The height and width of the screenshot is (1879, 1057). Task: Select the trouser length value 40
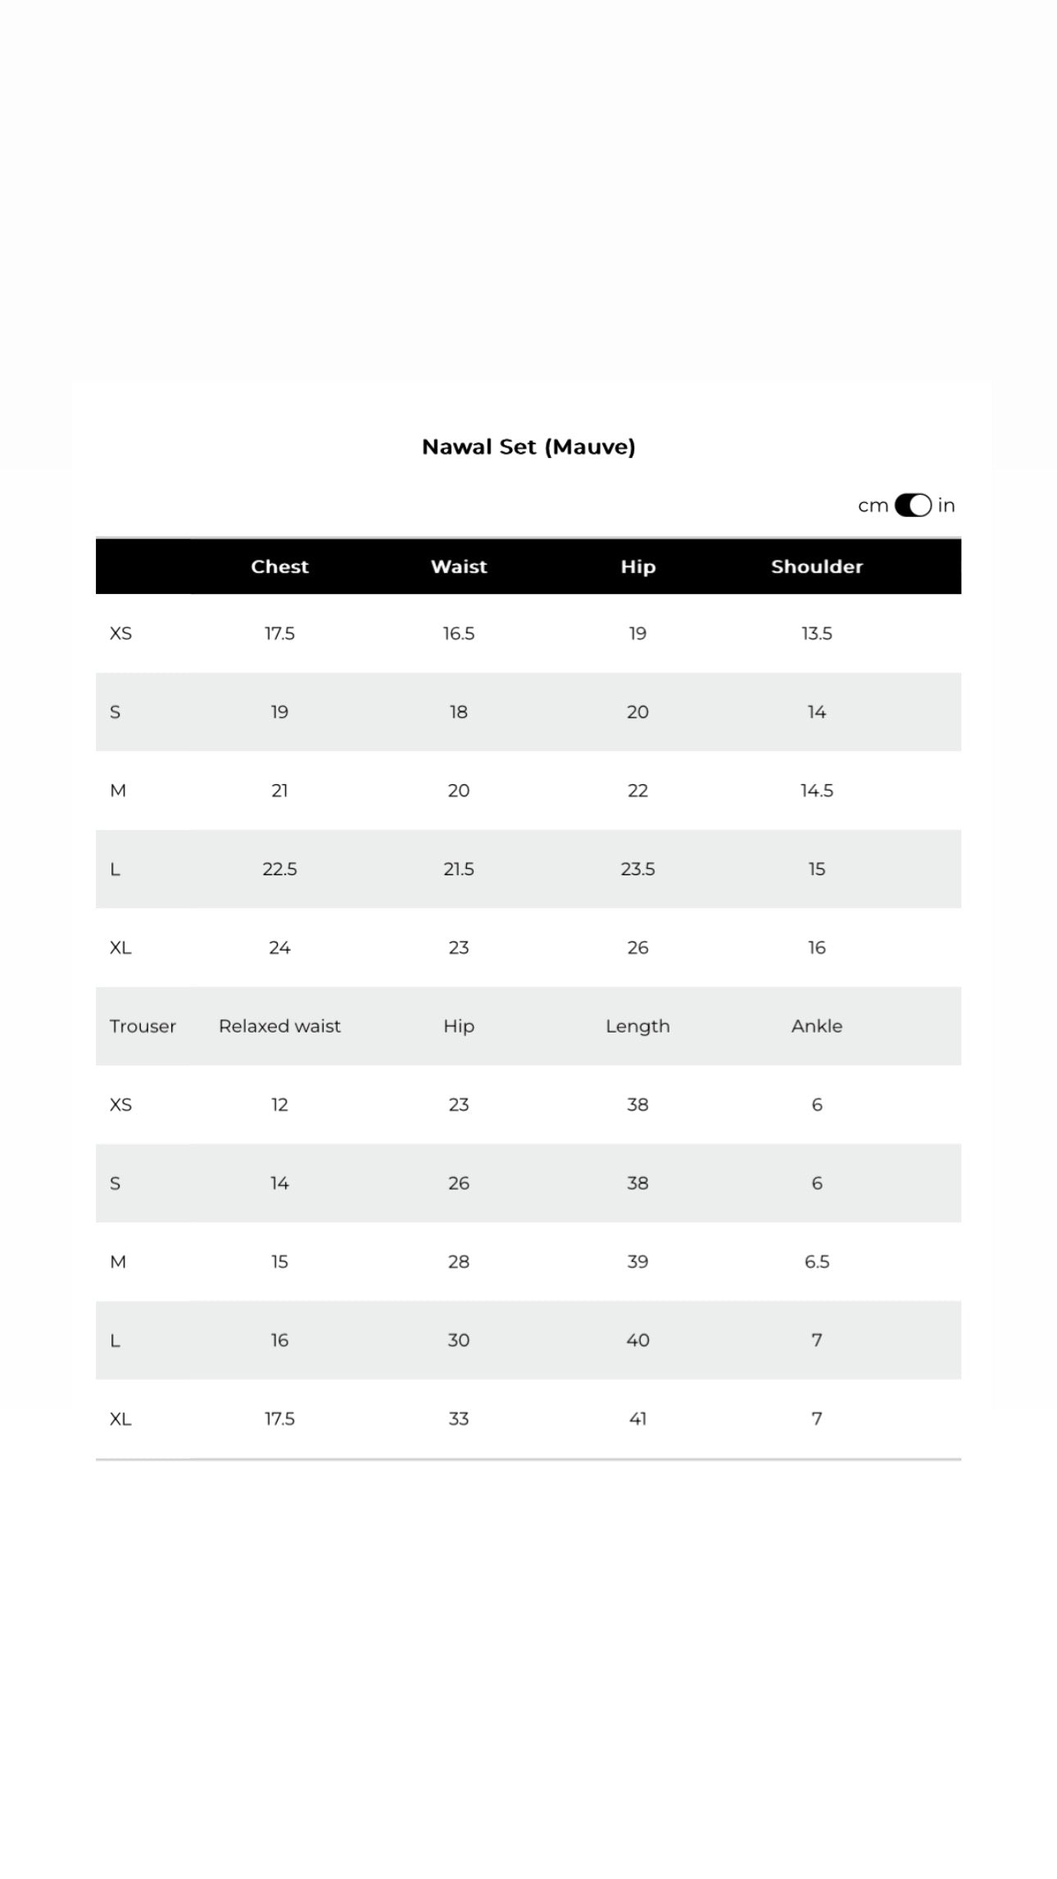coord(637,1340)
